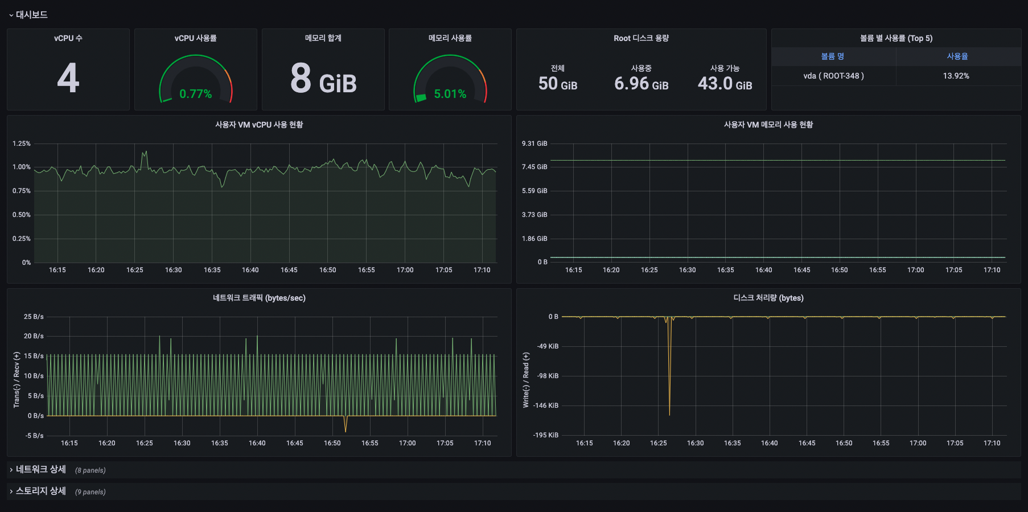
Task: Click the 13.92% usage table cell
Action: pyautogui.click(x=956, y=76)
